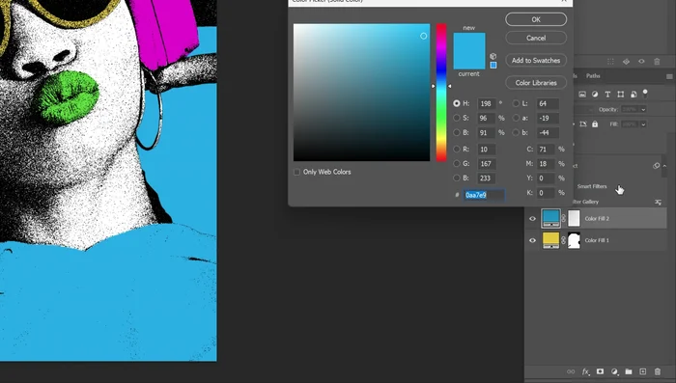Create a new group folder icon
Viewport: 676px width, 383px height.
coord(629,371)
